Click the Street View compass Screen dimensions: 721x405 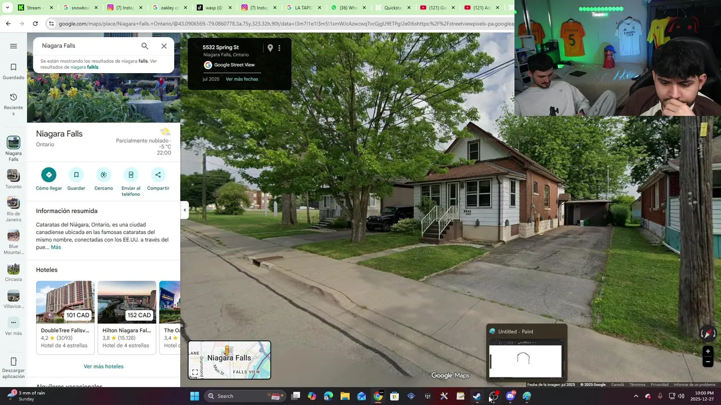click(708, 333)
